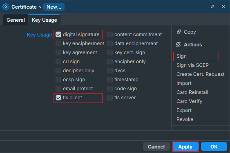Select Card Reinstall action

tap(192, 92)
